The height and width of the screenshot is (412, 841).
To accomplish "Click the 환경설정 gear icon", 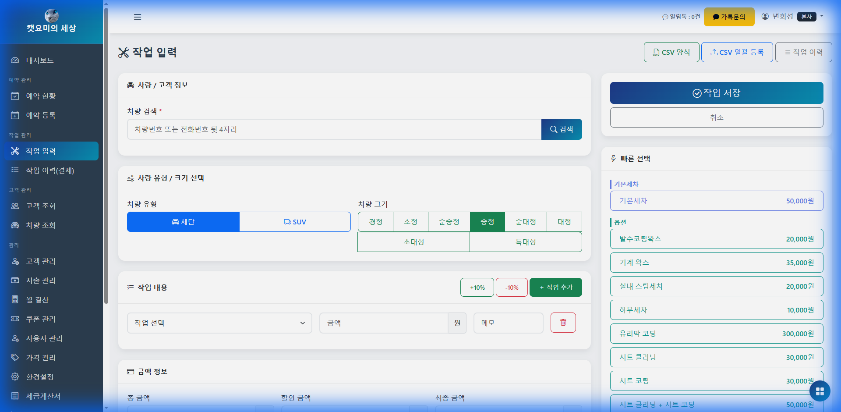I will tap(15, 377).
